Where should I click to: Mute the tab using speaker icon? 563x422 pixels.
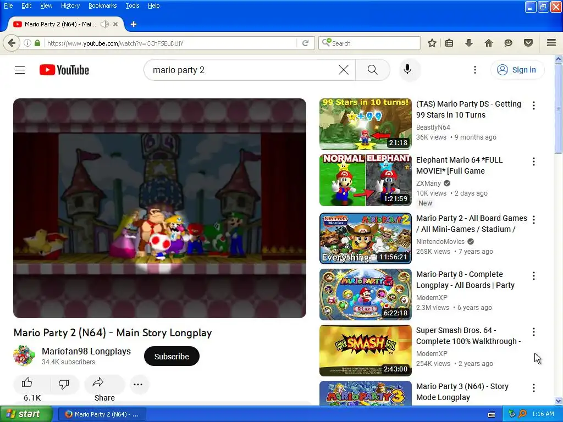[104, 24]
